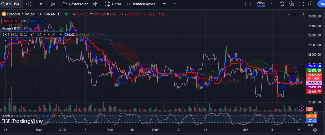
Task: Collapse the indicator legend arrow
Action: tap(5, 41)
